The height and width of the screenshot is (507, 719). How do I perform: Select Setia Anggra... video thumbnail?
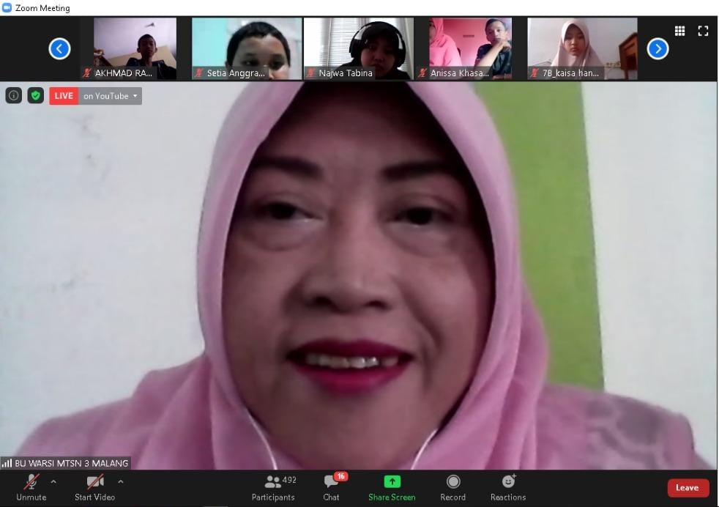pos(247,48)
